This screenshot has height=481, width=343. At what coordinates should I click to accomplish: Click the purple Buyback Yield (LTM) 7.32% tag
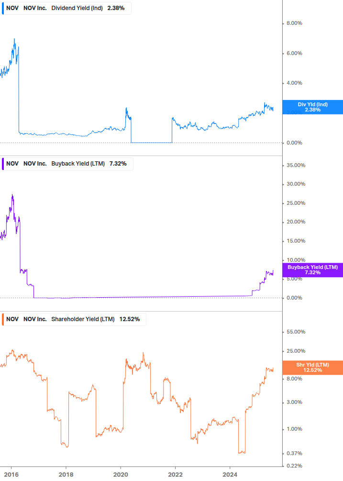[312, 270]
